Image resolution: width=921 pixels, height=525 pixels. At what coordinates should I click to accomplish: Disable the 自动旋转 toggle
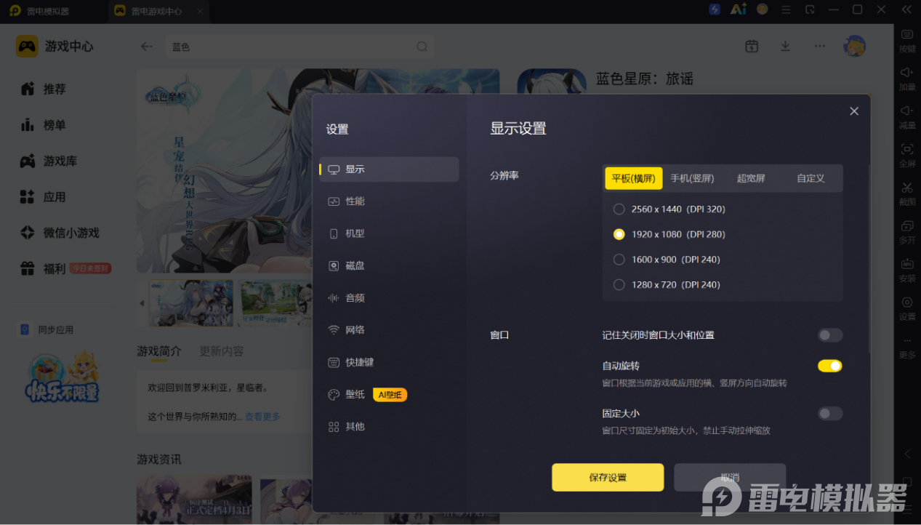click(x=830, y=366)
